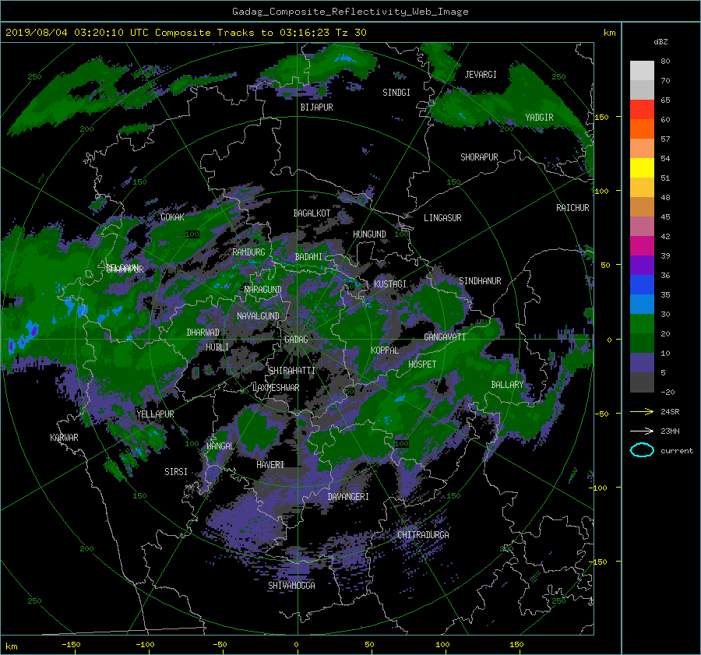Click the 80 value on the dBZ scale
The height and width of the screenshot is (655, 701).
(665, 62)
